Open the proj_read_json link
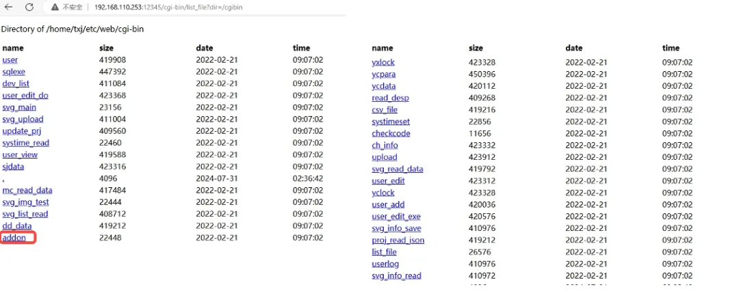Viewport: 739px width, 302px height. click(398, 240)
